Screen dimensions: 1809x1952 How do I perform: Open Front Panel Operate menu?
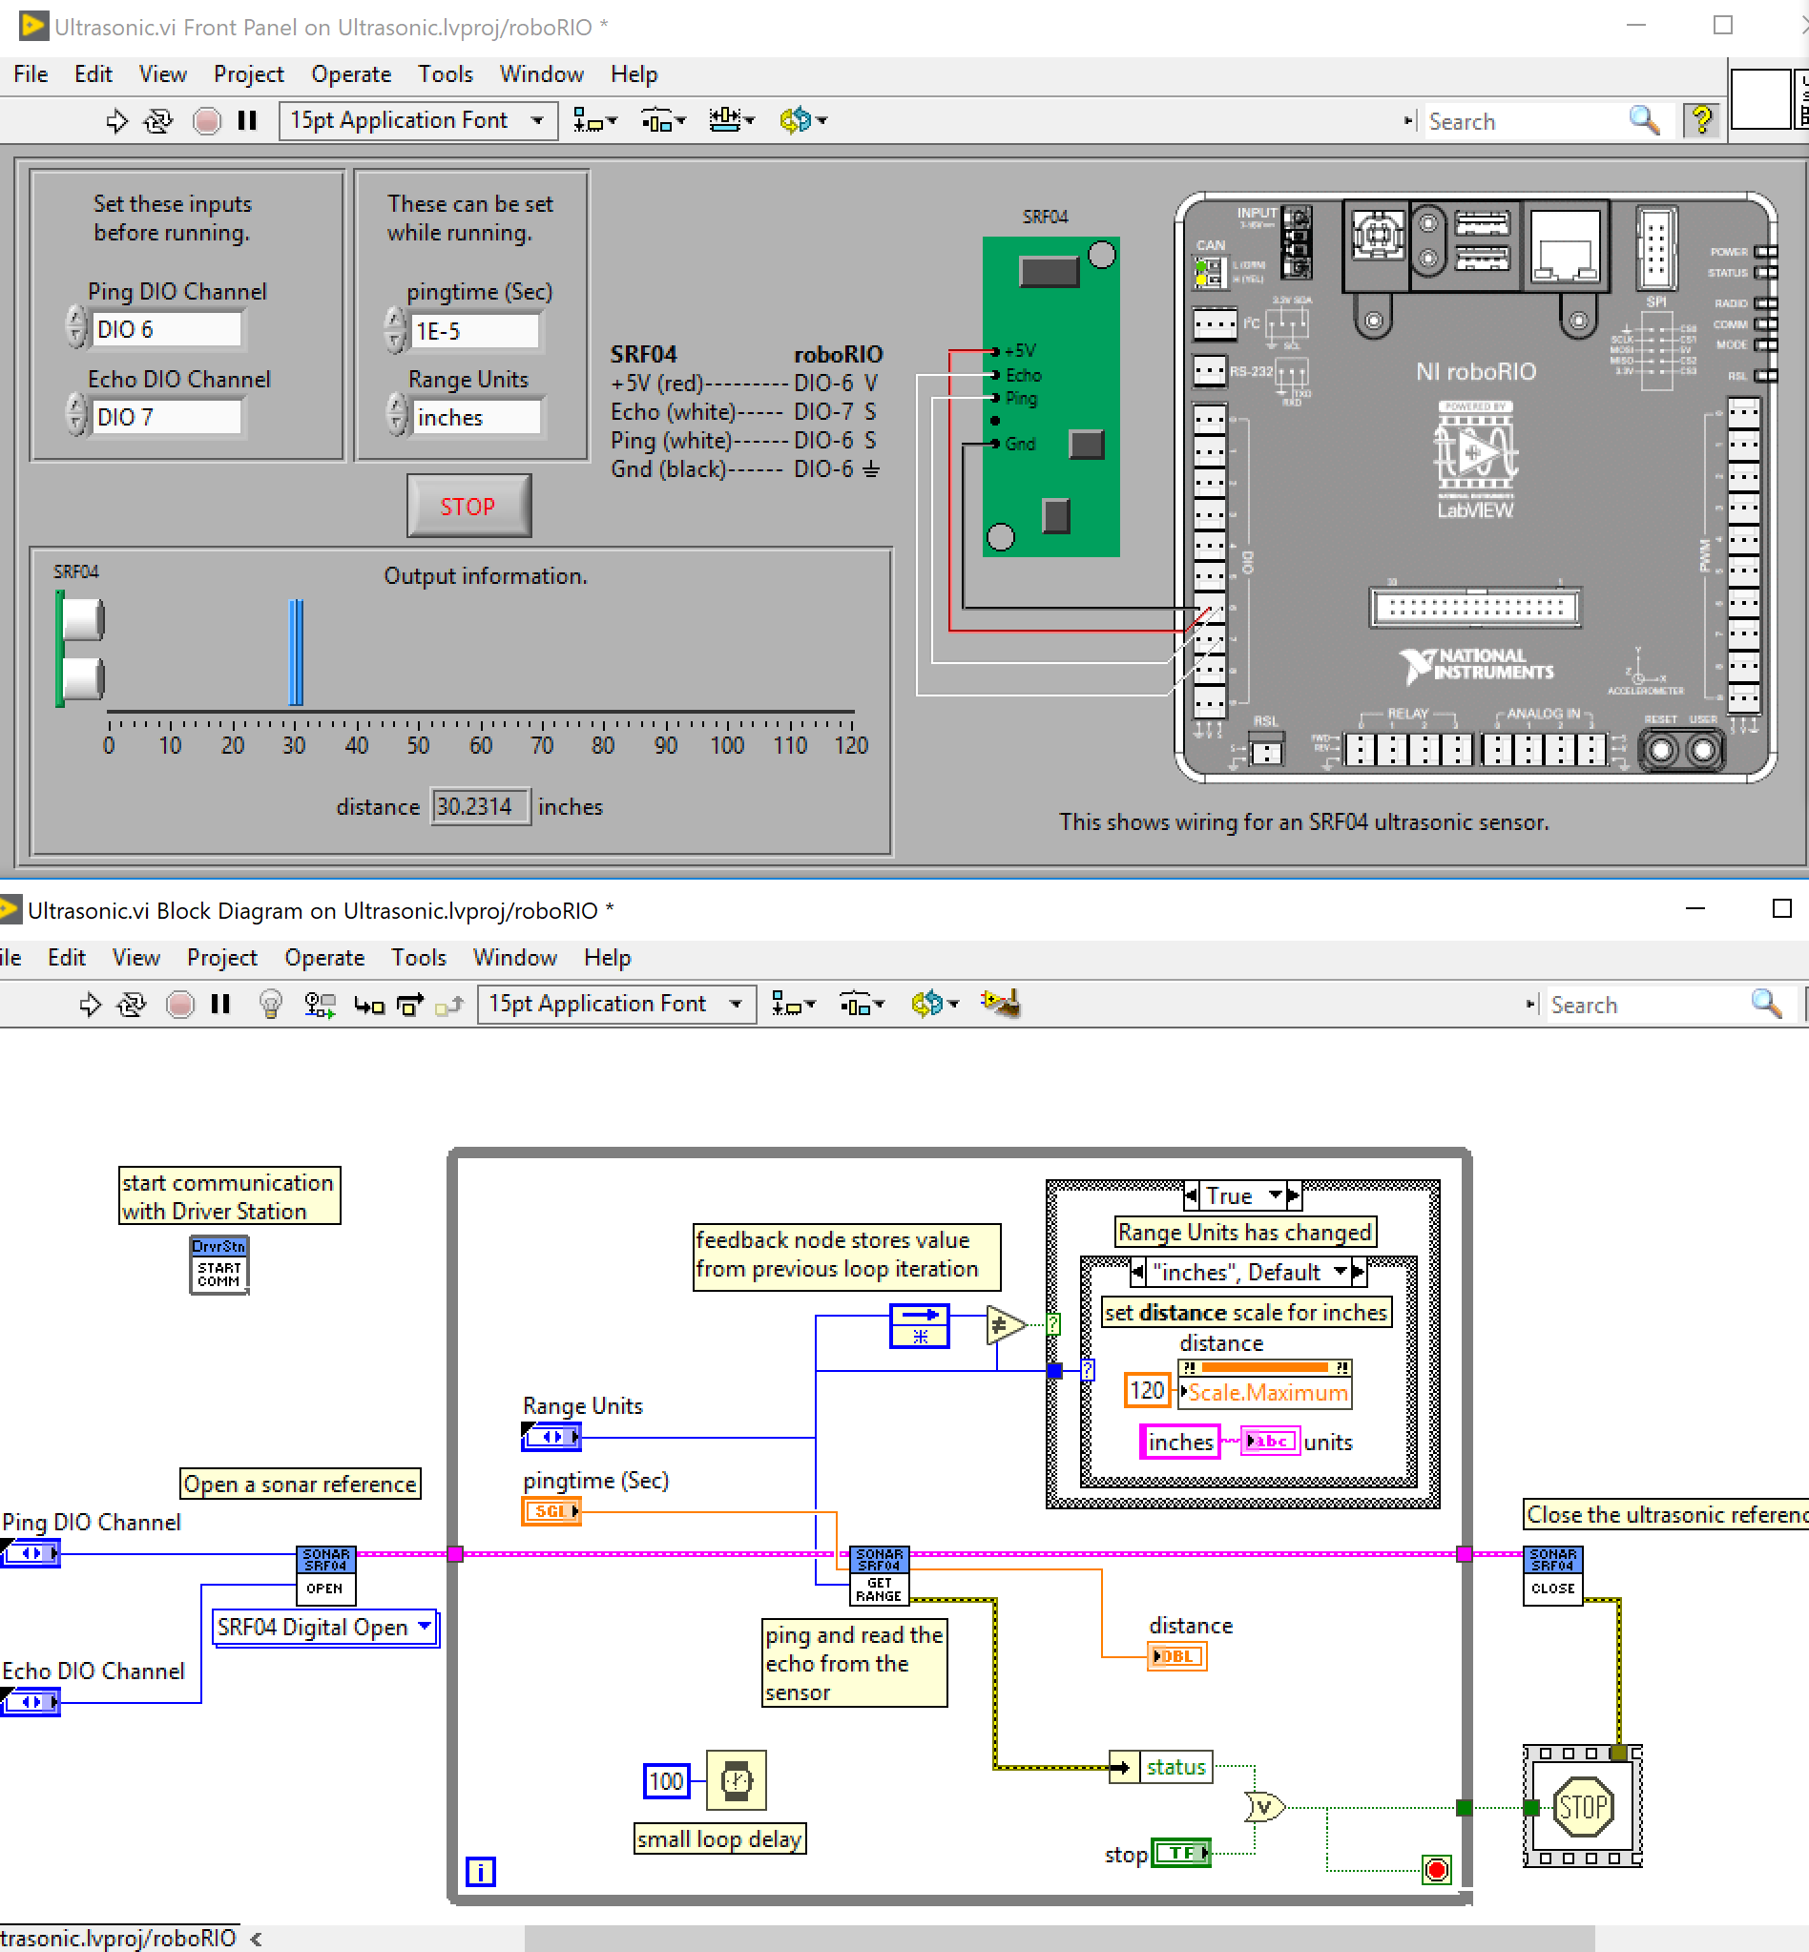click(x=350, y=74)
